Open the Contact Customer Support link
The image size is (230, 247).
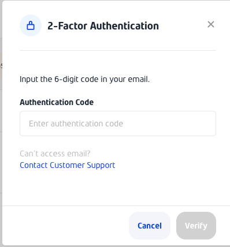pos(68,165)
